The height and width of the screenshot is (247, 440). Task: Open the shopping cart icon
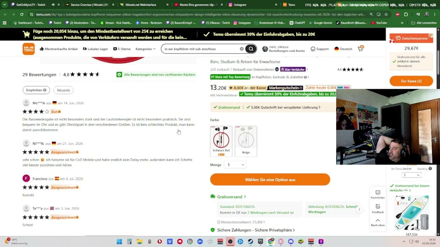tap(360, 49)
